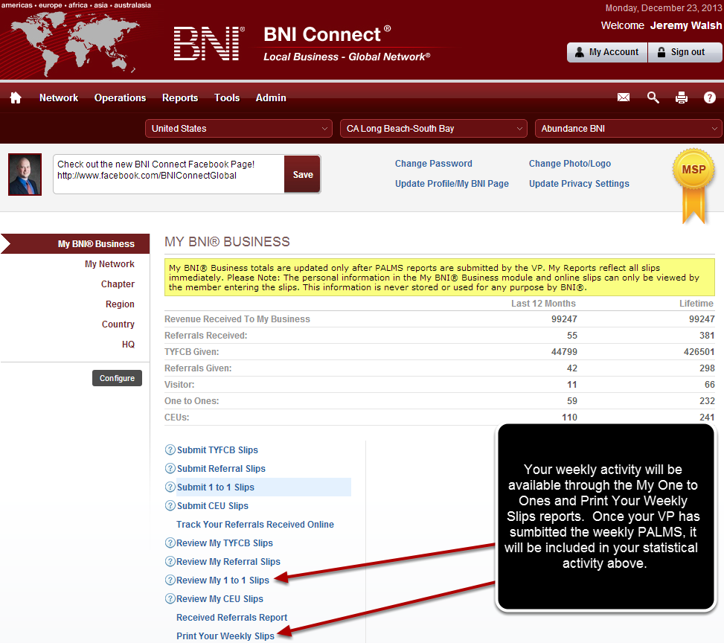This screenshot has height=643, width=724.
Task: Open Track Your Referrals Received Online link
Action: pos(255,524)
